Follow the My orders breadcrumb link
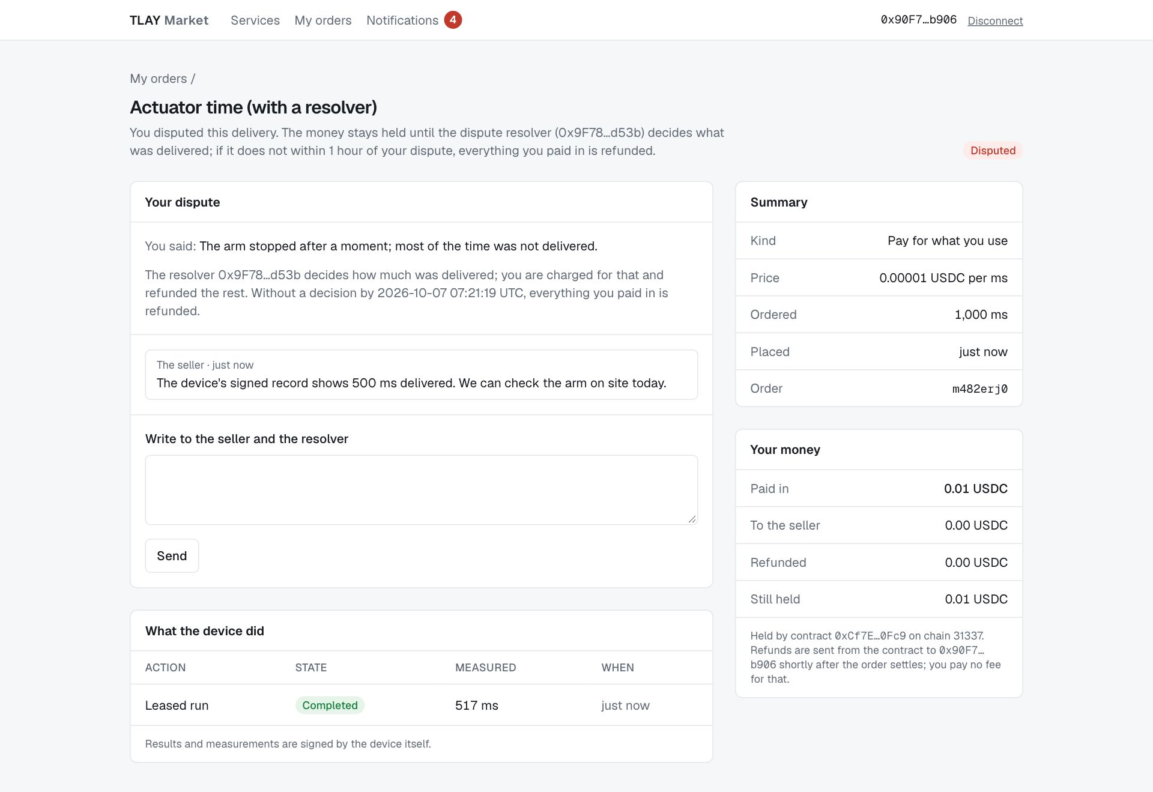The width and height of the screenshot is (1153, 792). coord(159,79)
